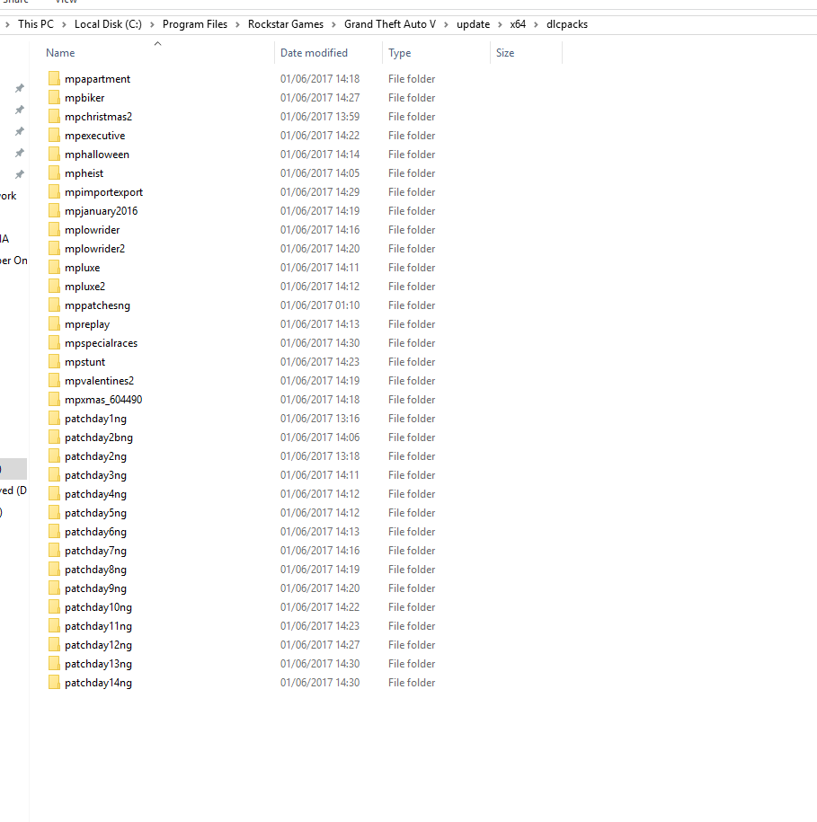This screenshot has height=822, width=817.
Task: Expand the chevron after Local Disk (C:)
Action: 152,24
